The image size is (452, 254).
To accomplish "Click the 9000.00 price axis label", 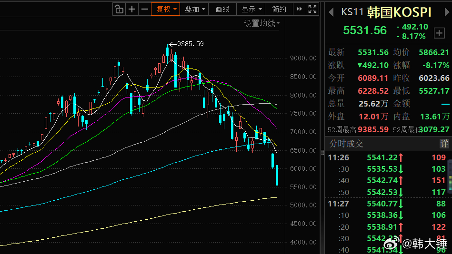I will (303, 58).
